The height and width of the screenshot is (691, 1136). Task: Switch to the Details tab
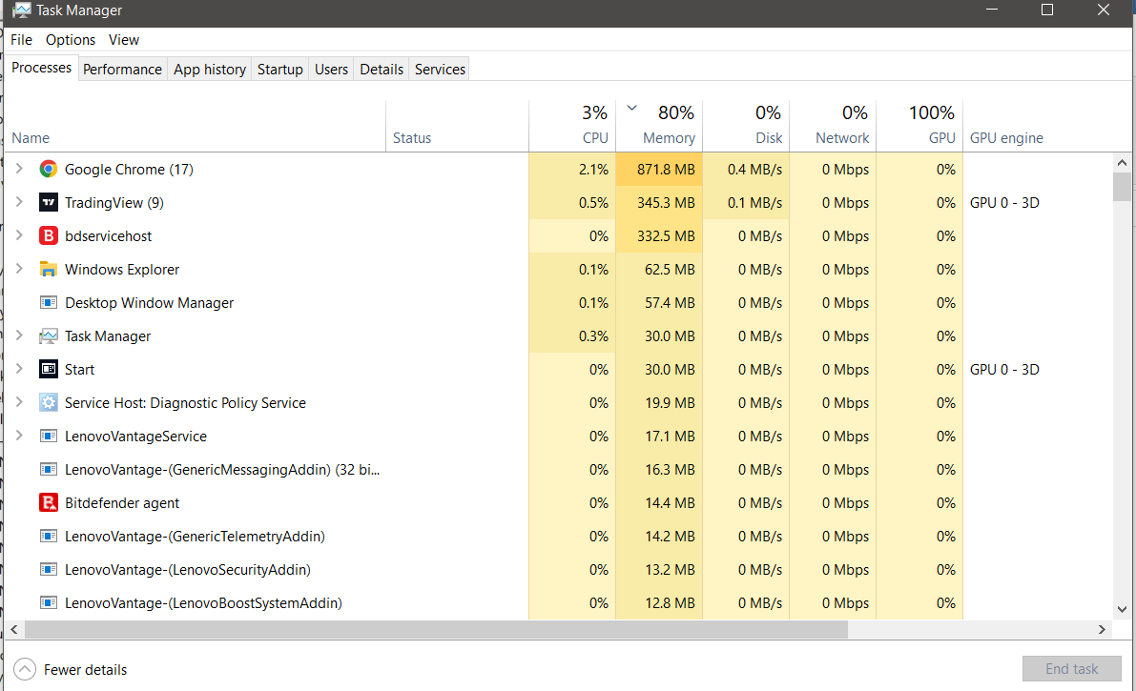click(x=382, y=70)
